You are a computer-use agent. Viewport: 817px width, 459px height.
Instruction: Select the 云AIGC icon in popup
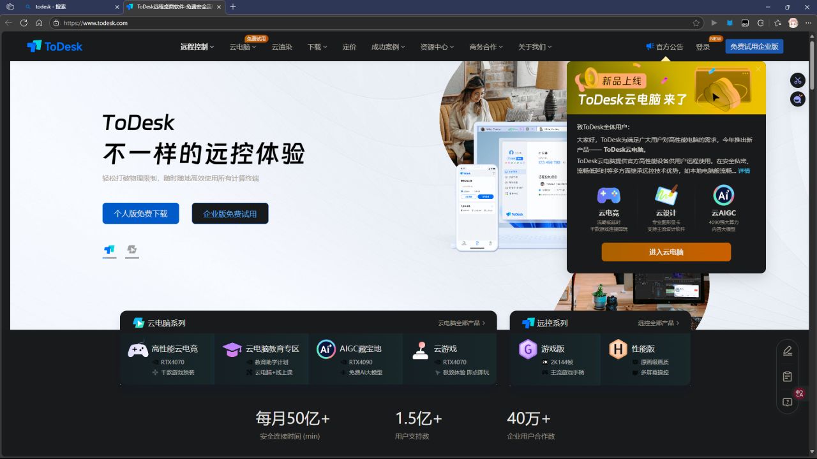click(x=723, y=195)
